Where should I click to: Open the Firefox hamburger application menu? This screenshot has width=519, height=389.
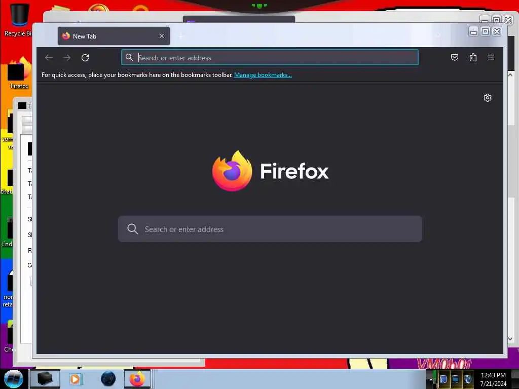pyautogui.click(x=491, y=57)
